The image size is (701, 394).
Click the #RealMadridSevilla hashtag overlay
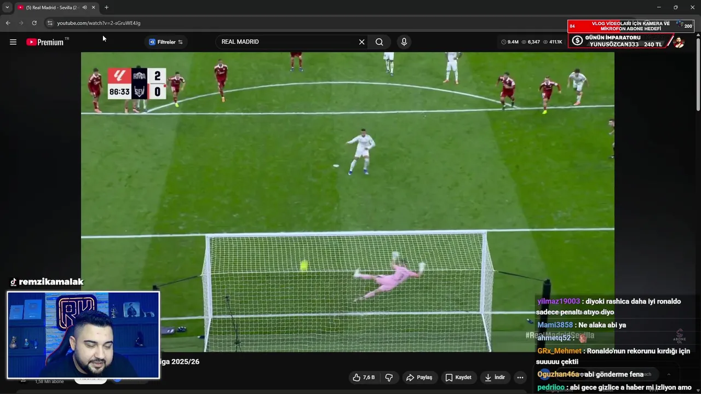point(560,335)
